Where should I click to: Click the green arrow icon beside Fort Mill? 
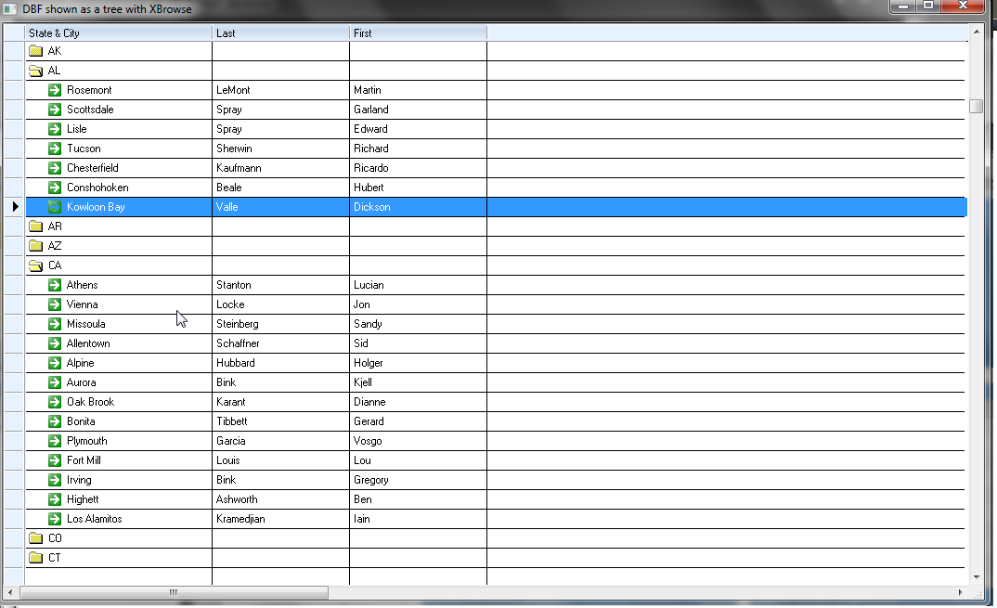(x=55, y=460)
